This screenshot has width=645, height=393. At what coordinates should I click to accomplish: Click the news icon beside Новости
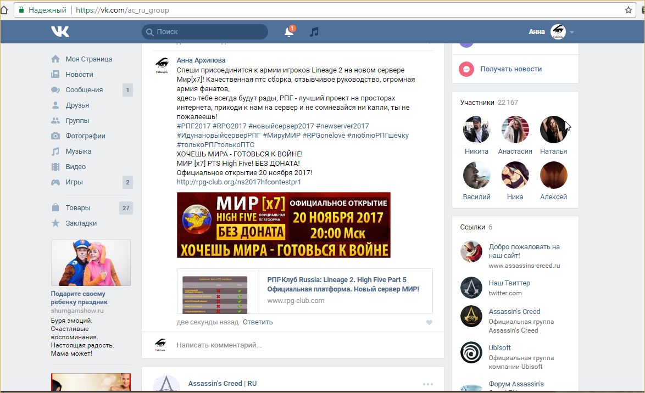tap(55, 75)
